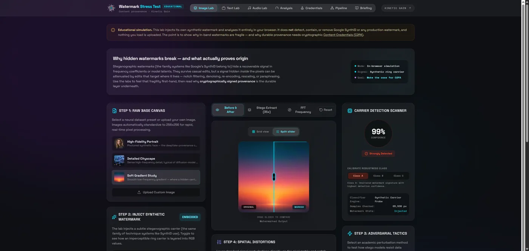The image size is (529, 251).
Task: Click the 'Injected' watermark state value
Action: tap(401, 211)
